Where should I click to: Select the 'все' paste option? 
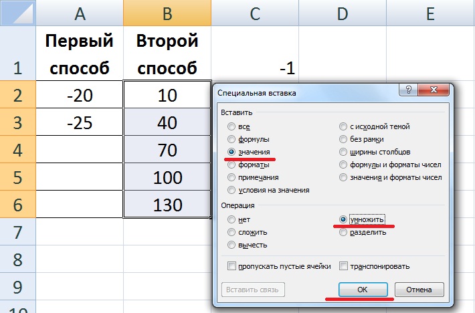click(x=231, y=126)
